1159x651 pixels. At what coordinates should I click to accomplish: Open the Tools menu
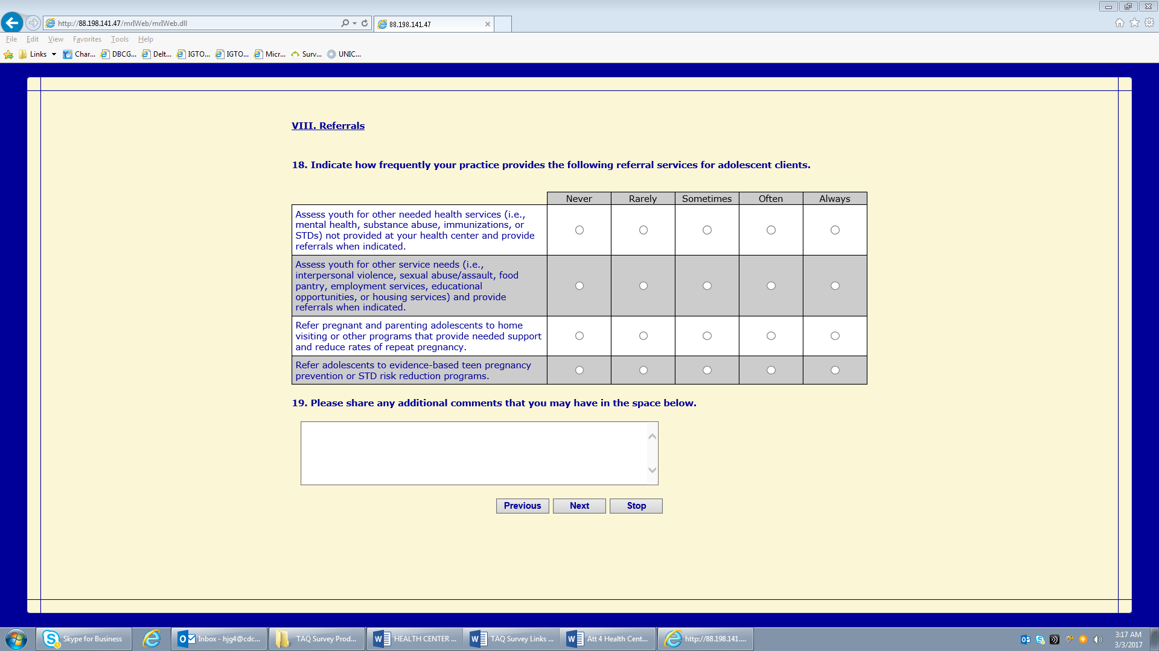click(120, 39)
